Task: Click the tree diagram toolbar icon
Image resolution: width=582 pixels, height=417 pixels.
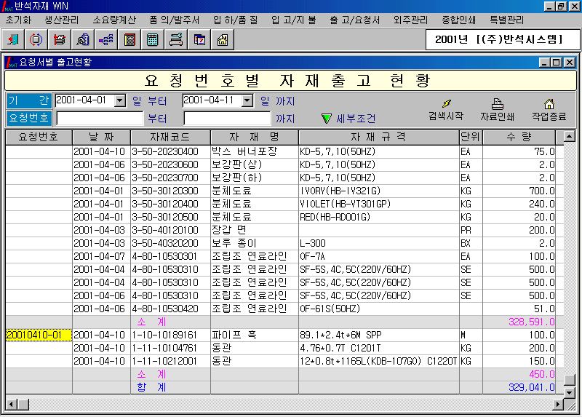Action: coord(105,40)
